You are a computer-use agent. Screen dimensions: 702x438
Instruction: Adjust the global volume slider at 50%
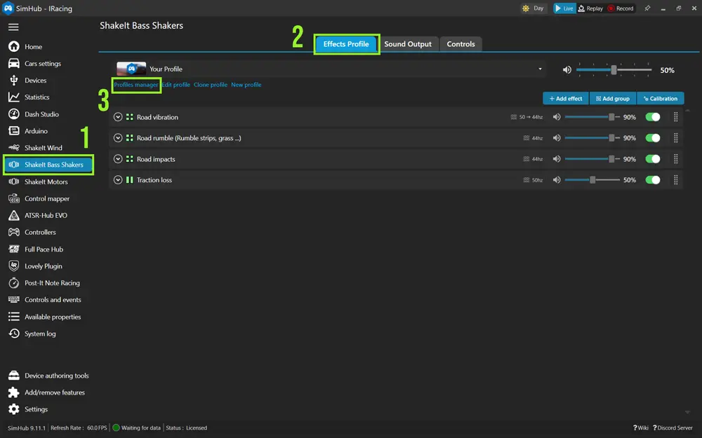coord(614,70)
